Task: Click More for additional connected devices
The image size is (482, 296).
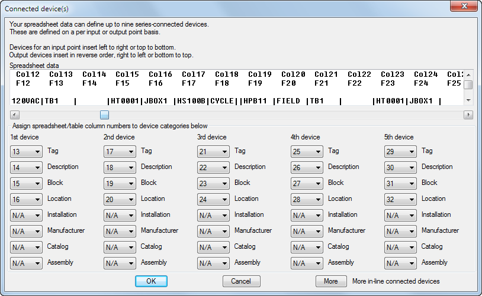Action: coord(331,281)
